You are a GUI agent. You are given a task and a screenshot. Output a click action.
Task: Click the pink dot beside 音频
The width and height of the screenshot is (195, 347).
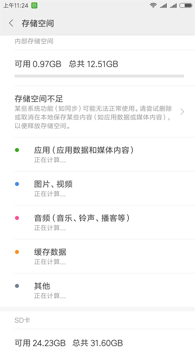click(17, 218)
